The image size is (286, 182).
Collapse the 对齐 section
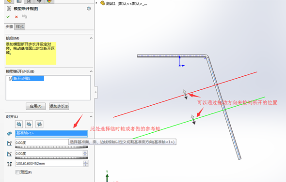click(91, 117)
